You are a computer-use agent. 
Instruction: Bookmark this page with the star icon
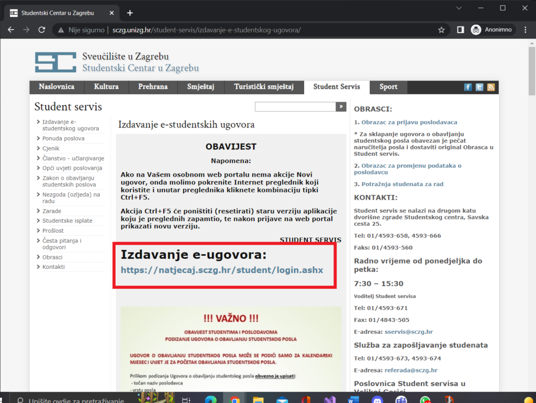coord(441,30)
